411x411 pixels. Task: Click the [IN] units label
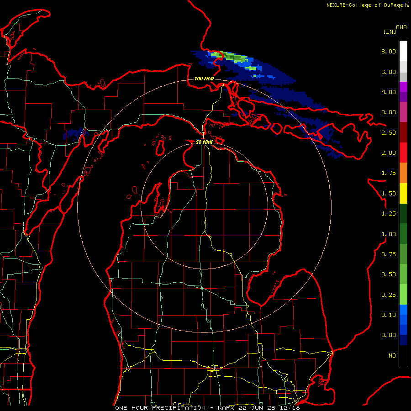coord(390,32)
